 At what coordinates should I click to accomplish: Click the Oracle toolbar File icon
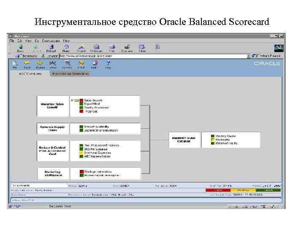click(x=15, y=64)
